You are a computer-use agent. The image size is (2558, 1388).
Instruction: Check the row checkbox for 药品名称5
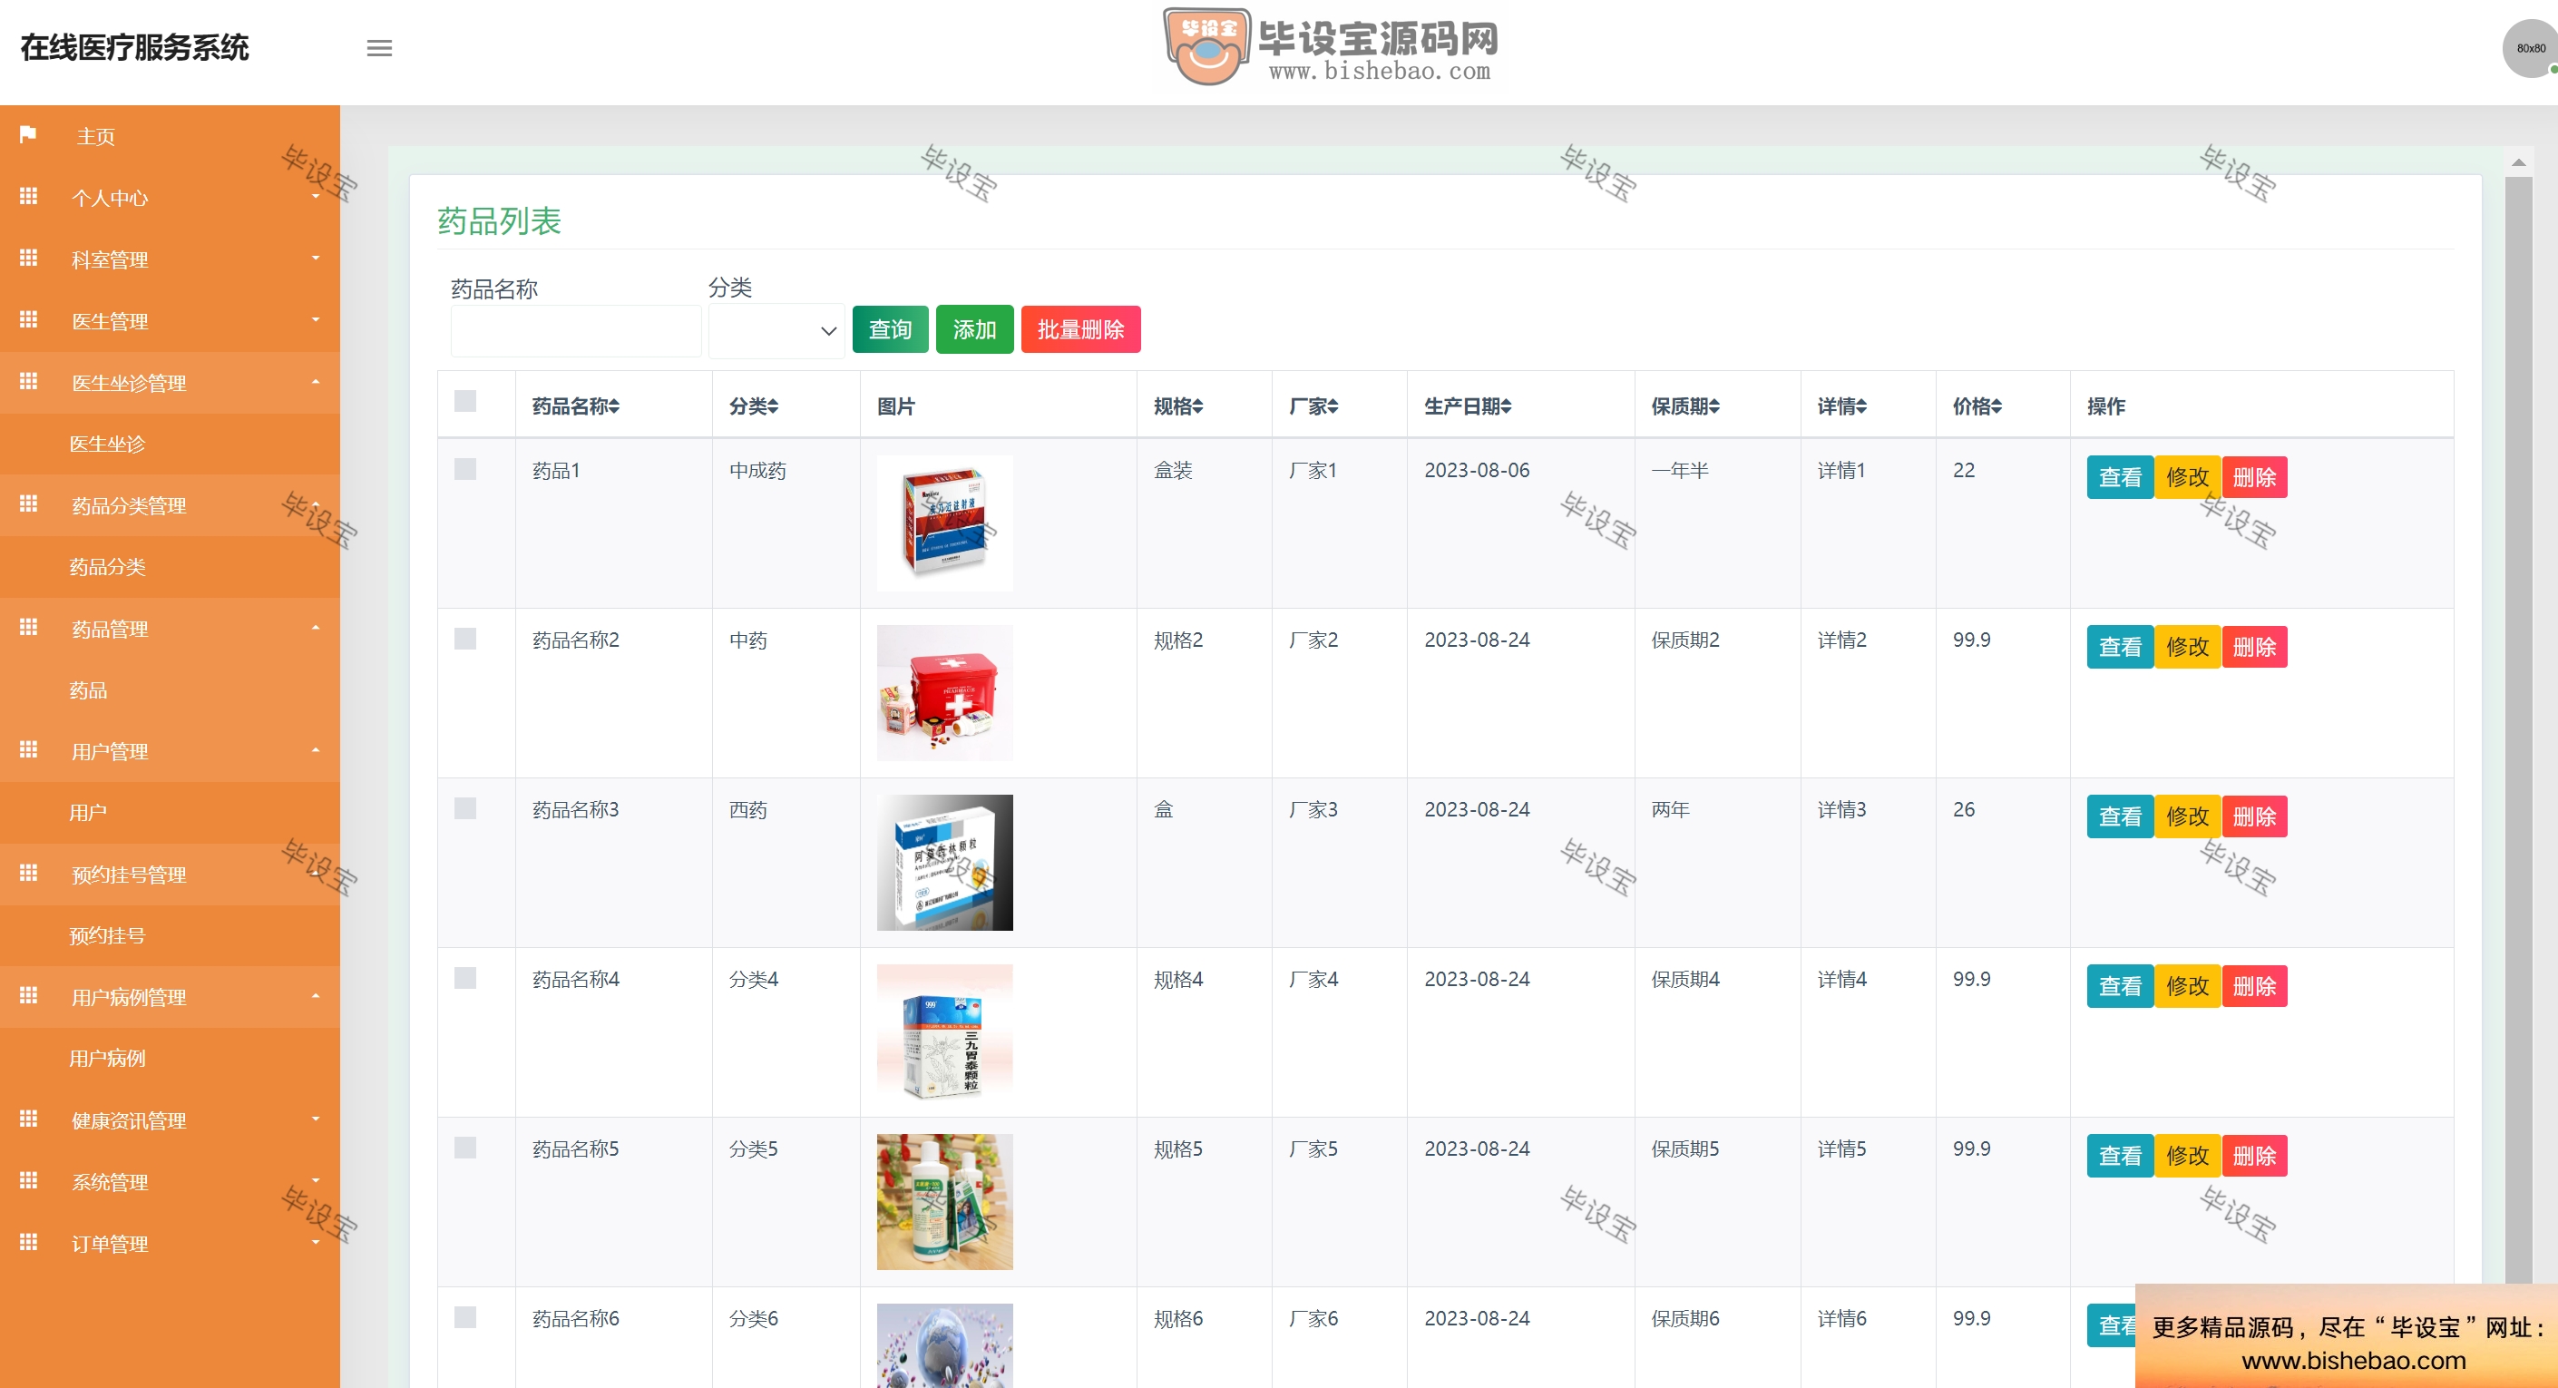[464, 1148]
